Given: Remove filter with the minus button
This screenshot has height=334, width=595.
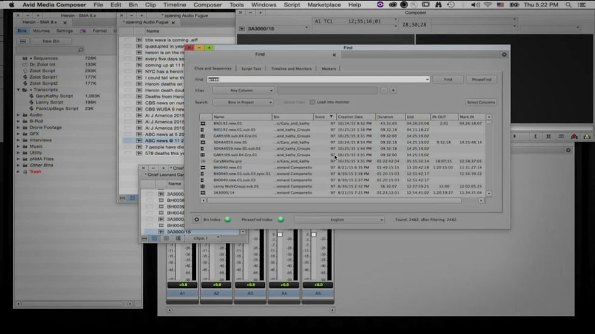Looking at the screenshot, I should tap(384, 90).
